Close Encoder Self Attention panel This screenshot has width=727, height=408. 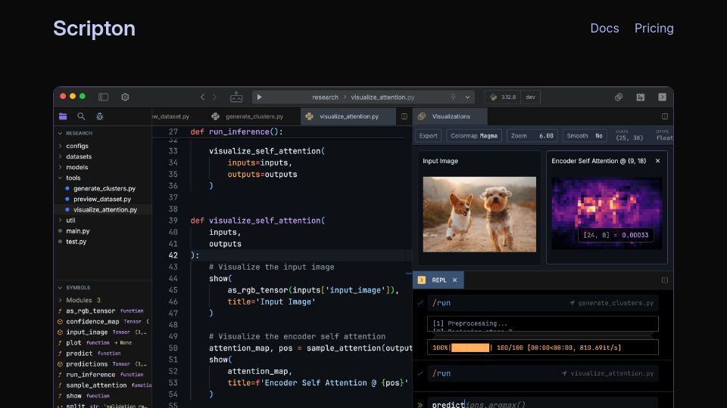point(657,161)
